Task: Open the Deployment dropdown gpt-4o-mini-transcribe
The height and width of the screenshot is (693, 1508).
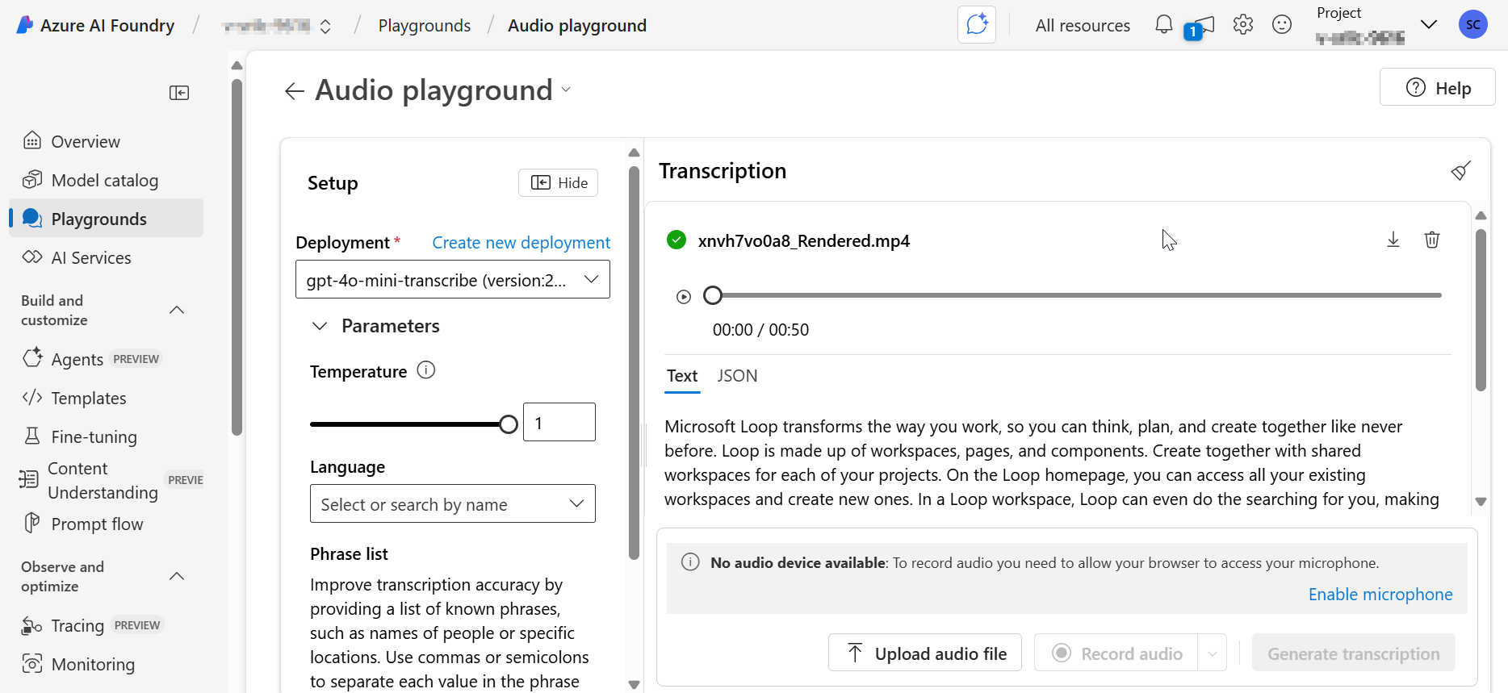Action: [453, 280]
